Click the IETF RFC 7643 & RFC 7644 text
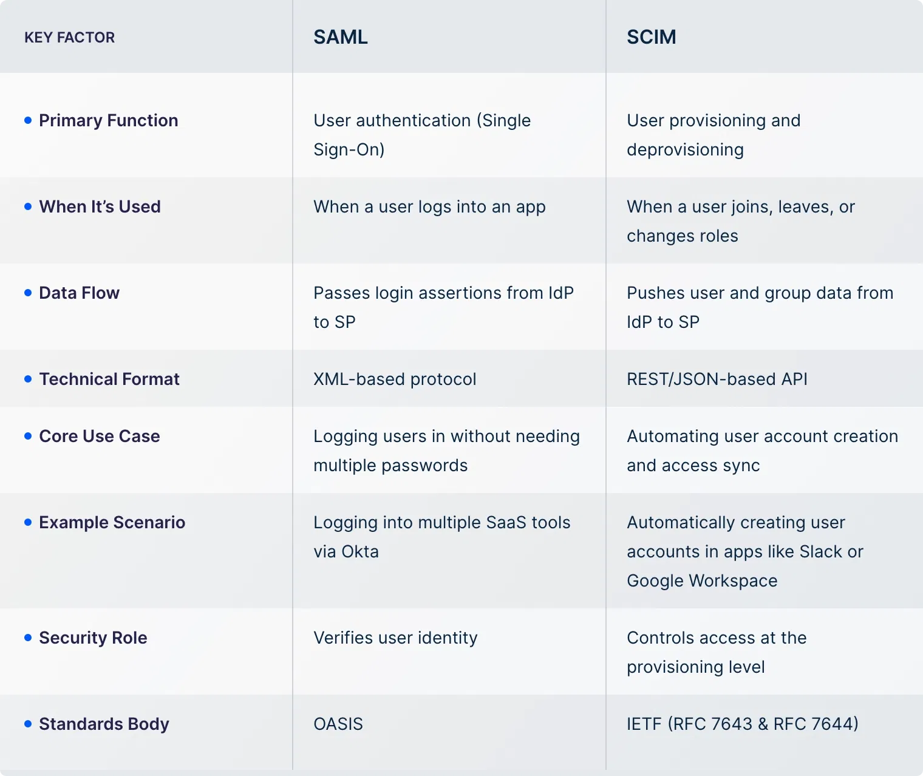The height and width of the screenshot is (776, 923). click(743, 724)
